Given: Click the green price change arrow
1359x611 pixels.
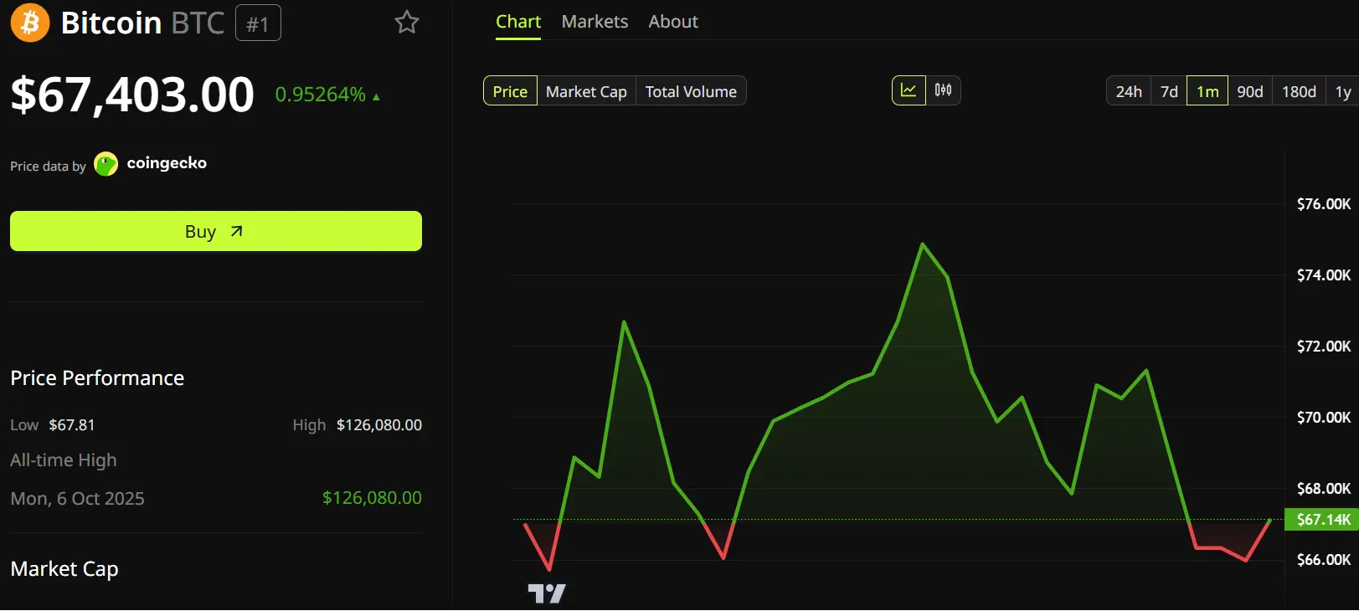Looking at the screenshot, I should (x=377, y=97).
